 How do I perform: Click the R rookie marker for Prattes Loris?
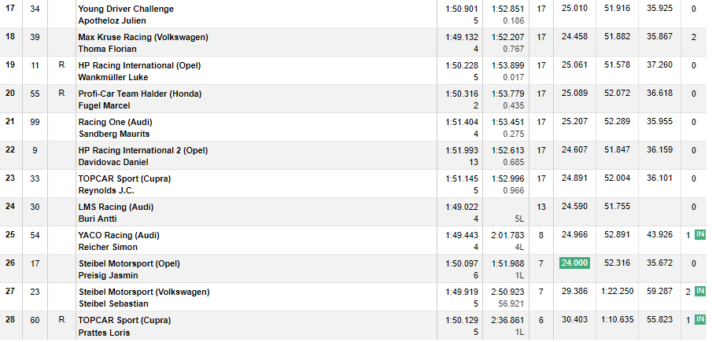click(61, 320)
